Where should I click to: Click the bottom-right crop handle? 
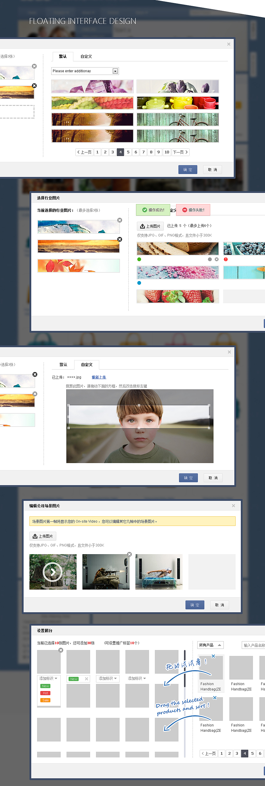[x=209, y=428]
